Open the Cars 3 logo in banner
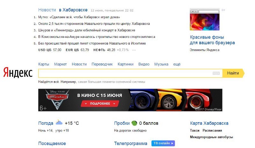Viewport: 255px width, 148px height. pyautogui.click(x=57, y=99)
